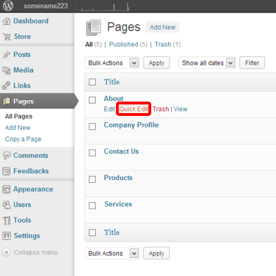Click the Links chain icon
The image size is (276, 276).
(7, 86)
